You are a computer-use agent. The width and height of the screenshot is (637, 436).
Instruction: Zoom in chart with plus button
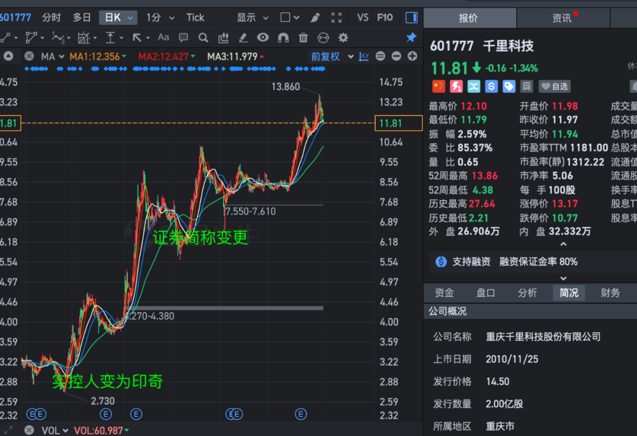[412, 57]
